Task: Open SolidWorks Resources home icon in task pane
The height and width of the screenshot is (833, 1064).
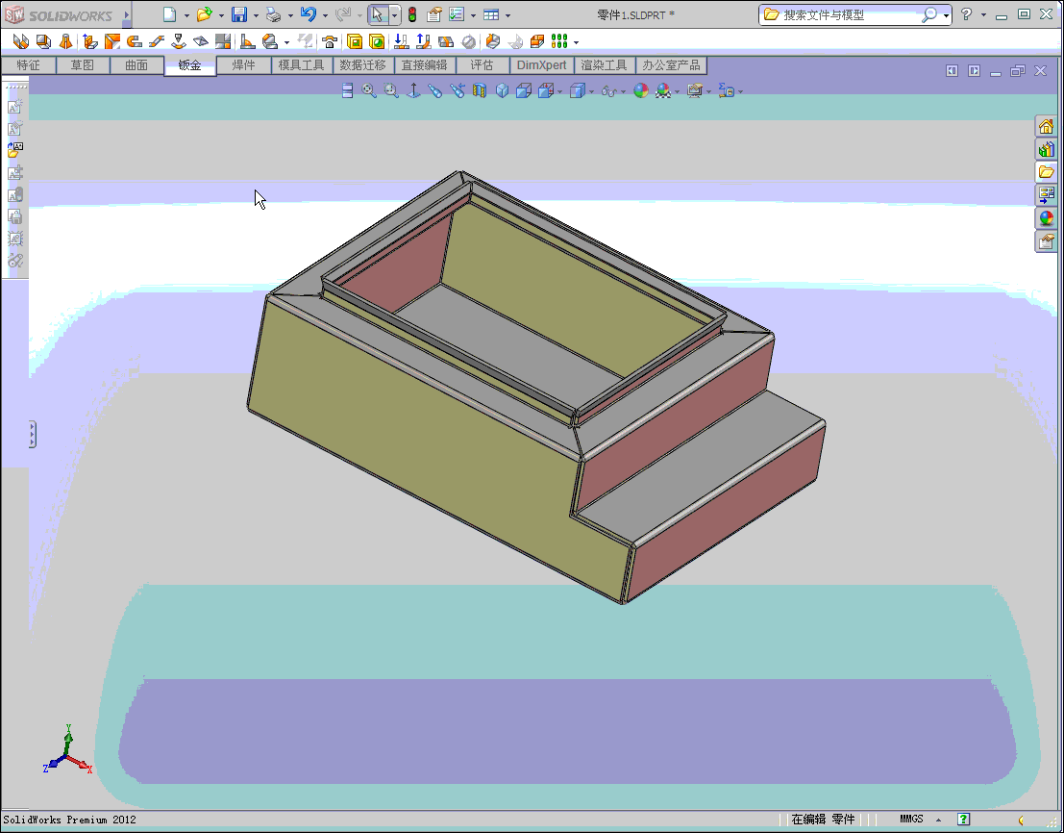Action: (1046, 126)
